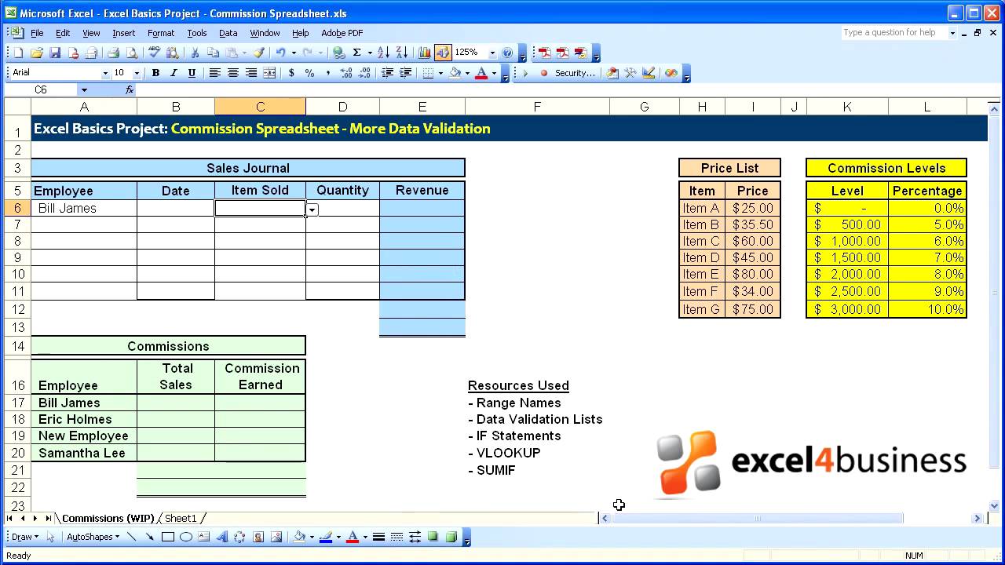Click the Line Color brush on Drawing toolbar
1005x565 pixels.
click(326, 537)
